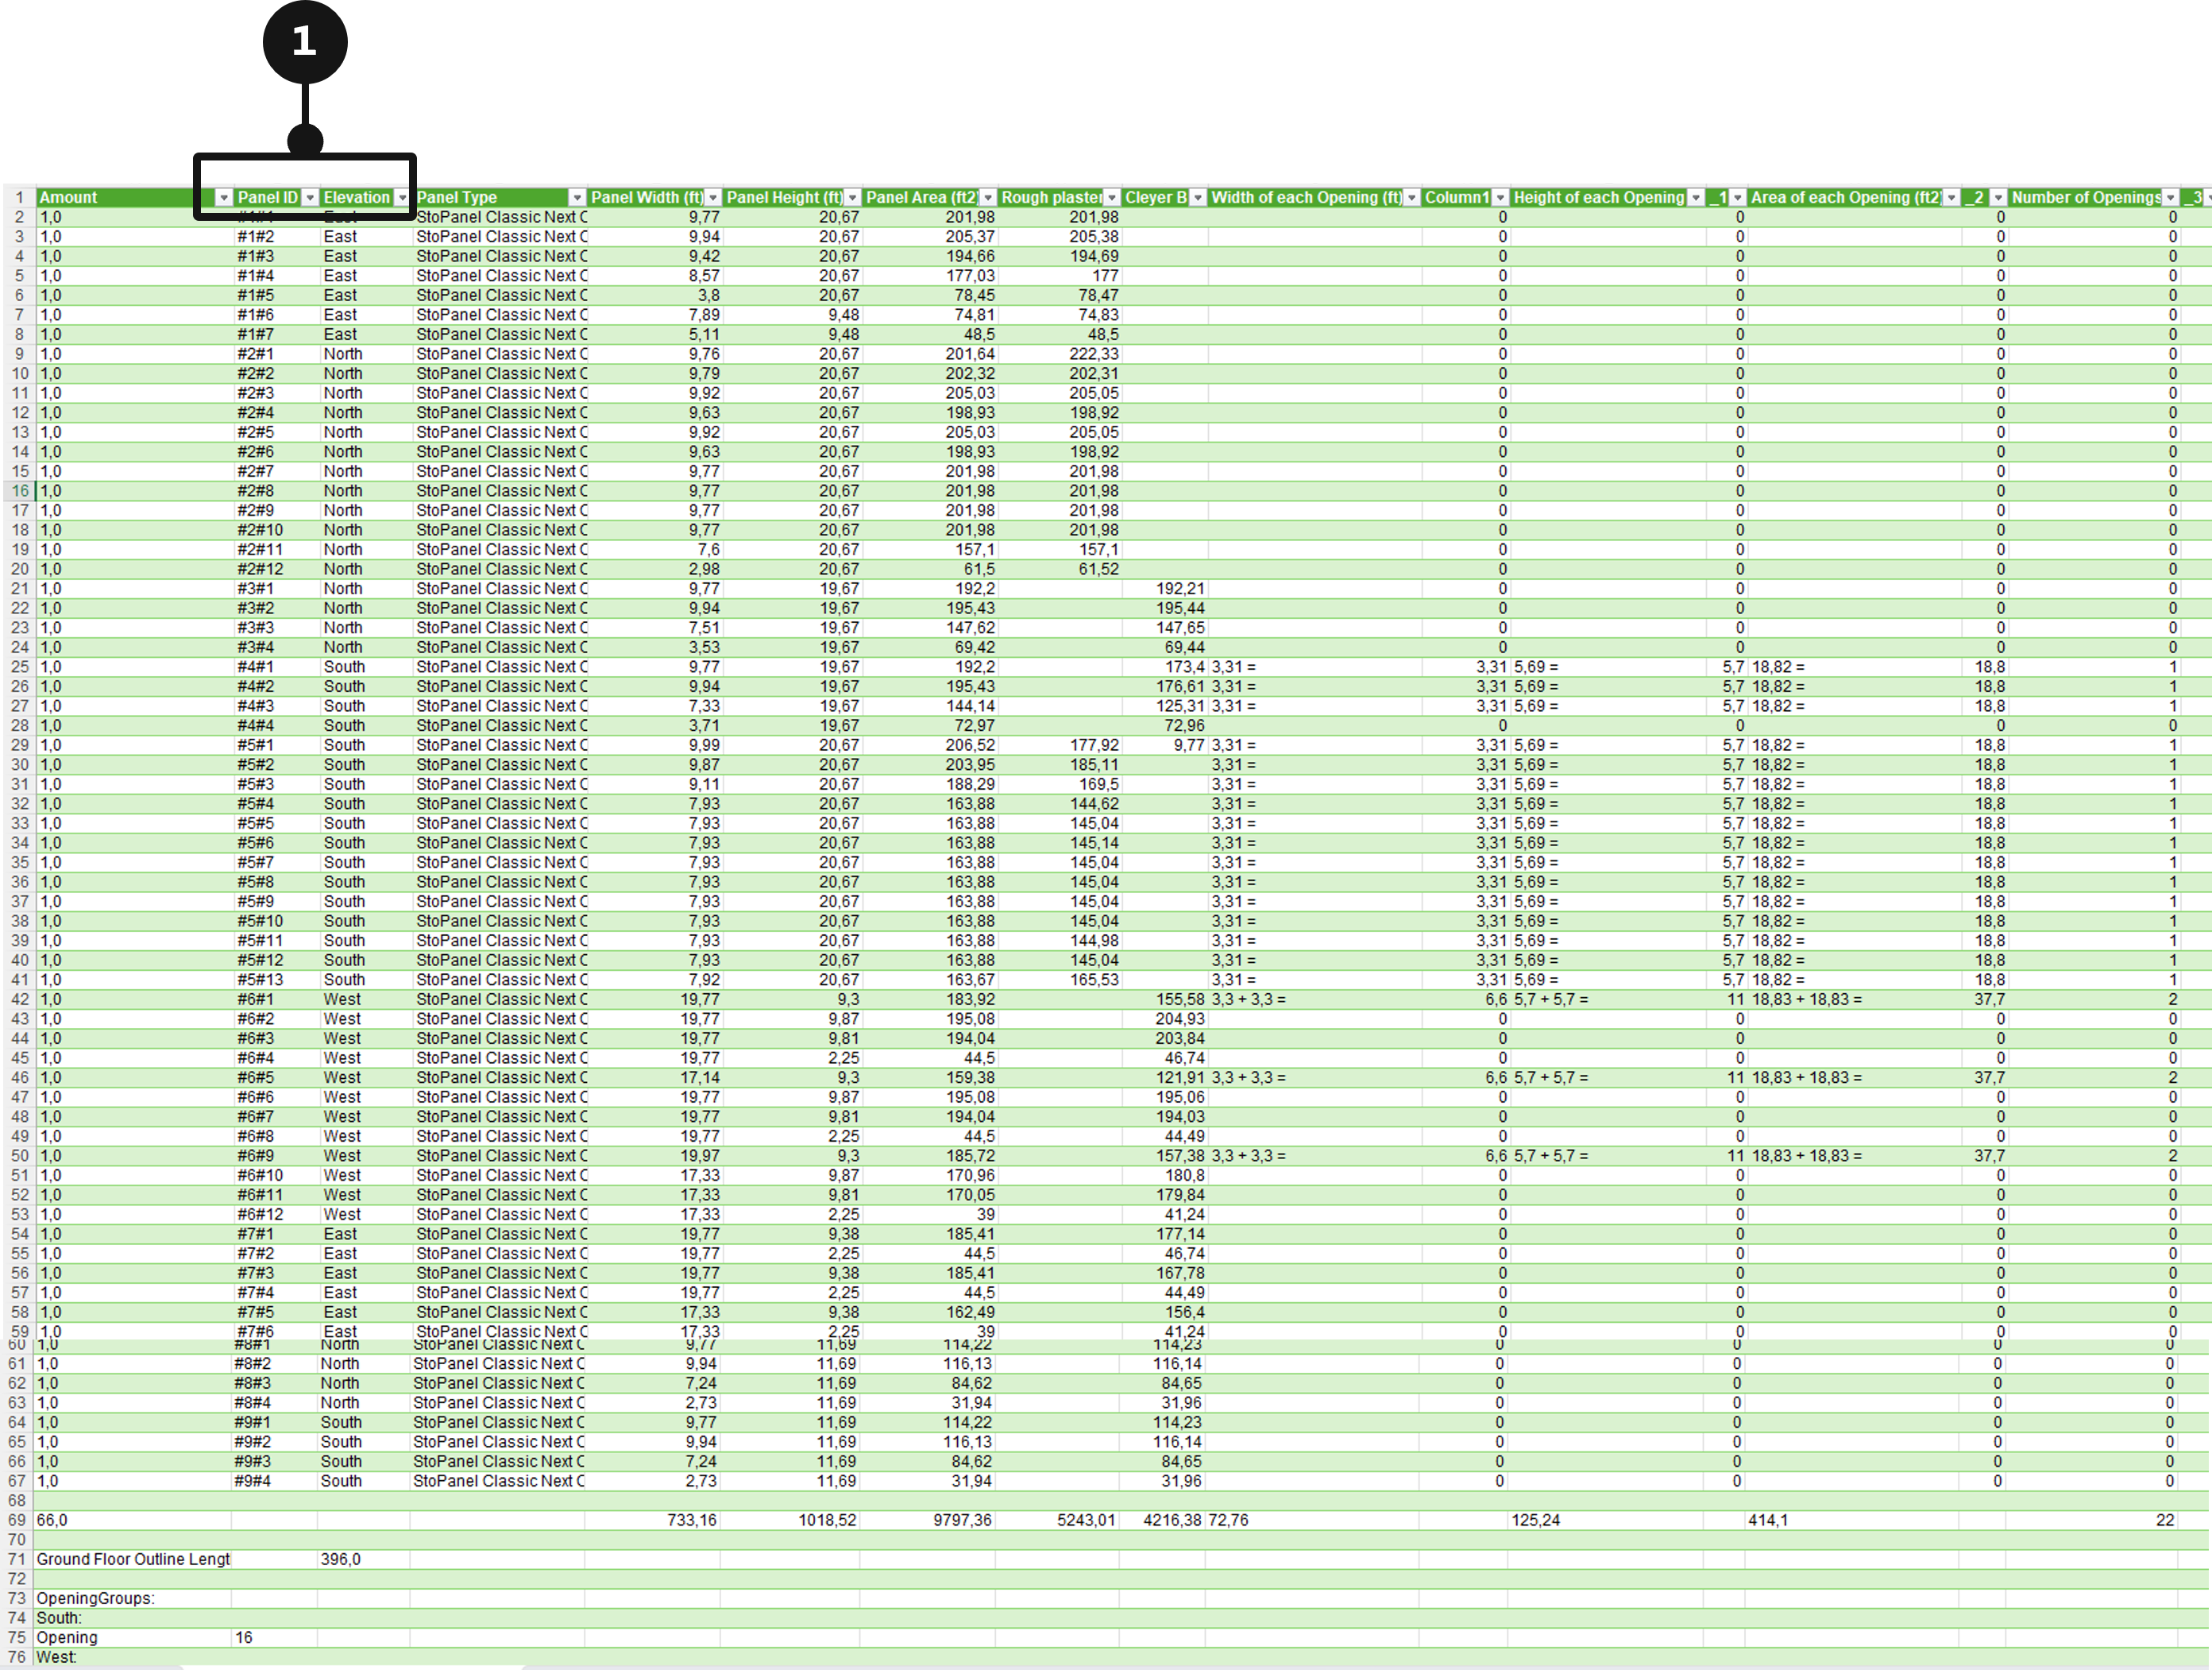Open the Panel Area (ft2) filter dropdown
Image resolution: width=2212 pixels, height=1670 pixels.
pos(988,198)
